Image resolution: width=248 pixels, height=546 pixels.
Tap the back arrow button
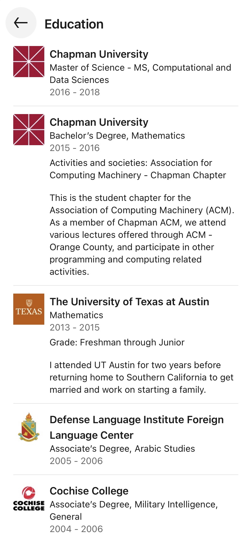tap(21, 23)
